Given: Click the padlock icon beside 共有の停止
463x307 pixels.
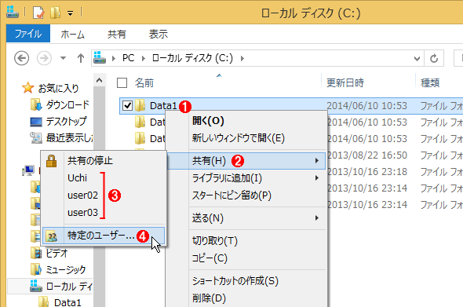Looking at the screenshot, I should click(x=51, y=161).
